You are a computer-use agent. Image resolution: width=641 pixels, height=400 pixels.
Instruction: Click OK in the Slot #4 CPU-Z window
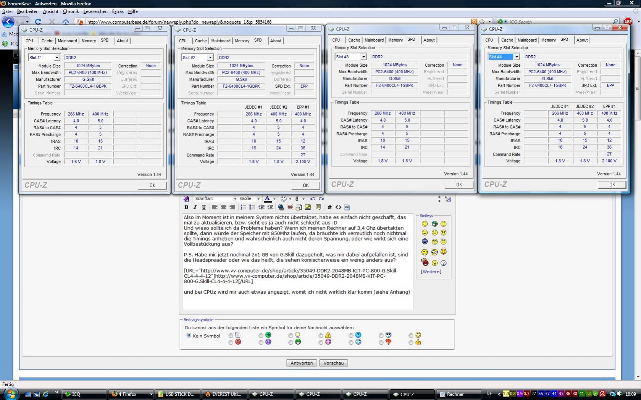612,185
